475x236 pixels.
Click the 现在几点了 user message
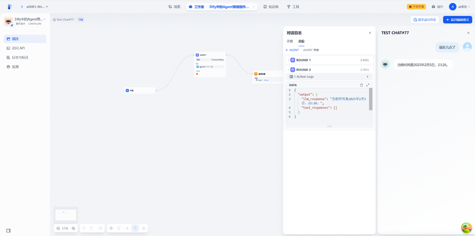tap(447, 47)
